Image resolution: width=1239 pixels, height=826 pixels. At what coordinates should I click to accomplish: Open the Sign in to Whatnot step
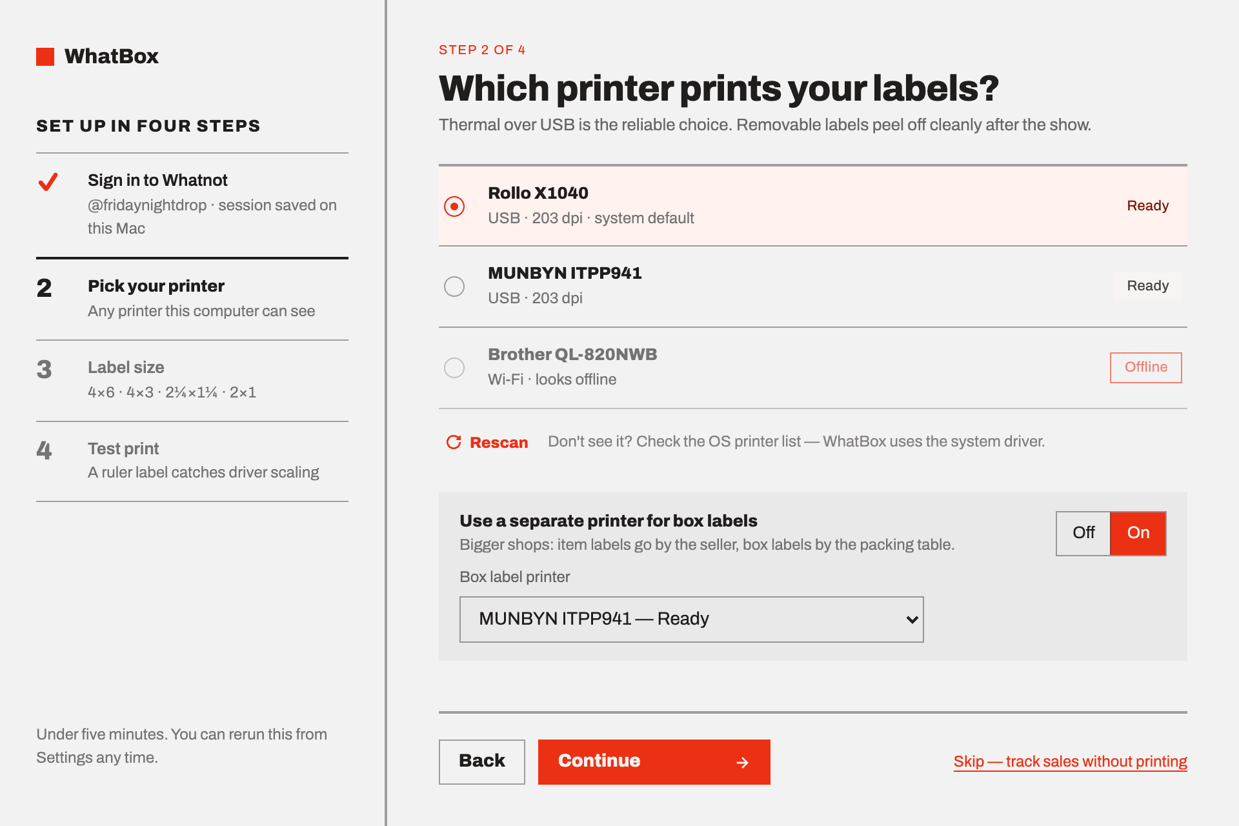(192, 204)
